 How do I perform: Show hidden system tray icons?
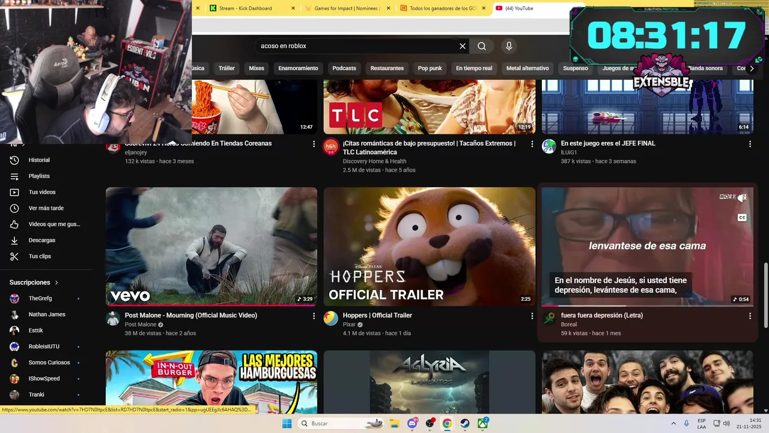[673, 423]
